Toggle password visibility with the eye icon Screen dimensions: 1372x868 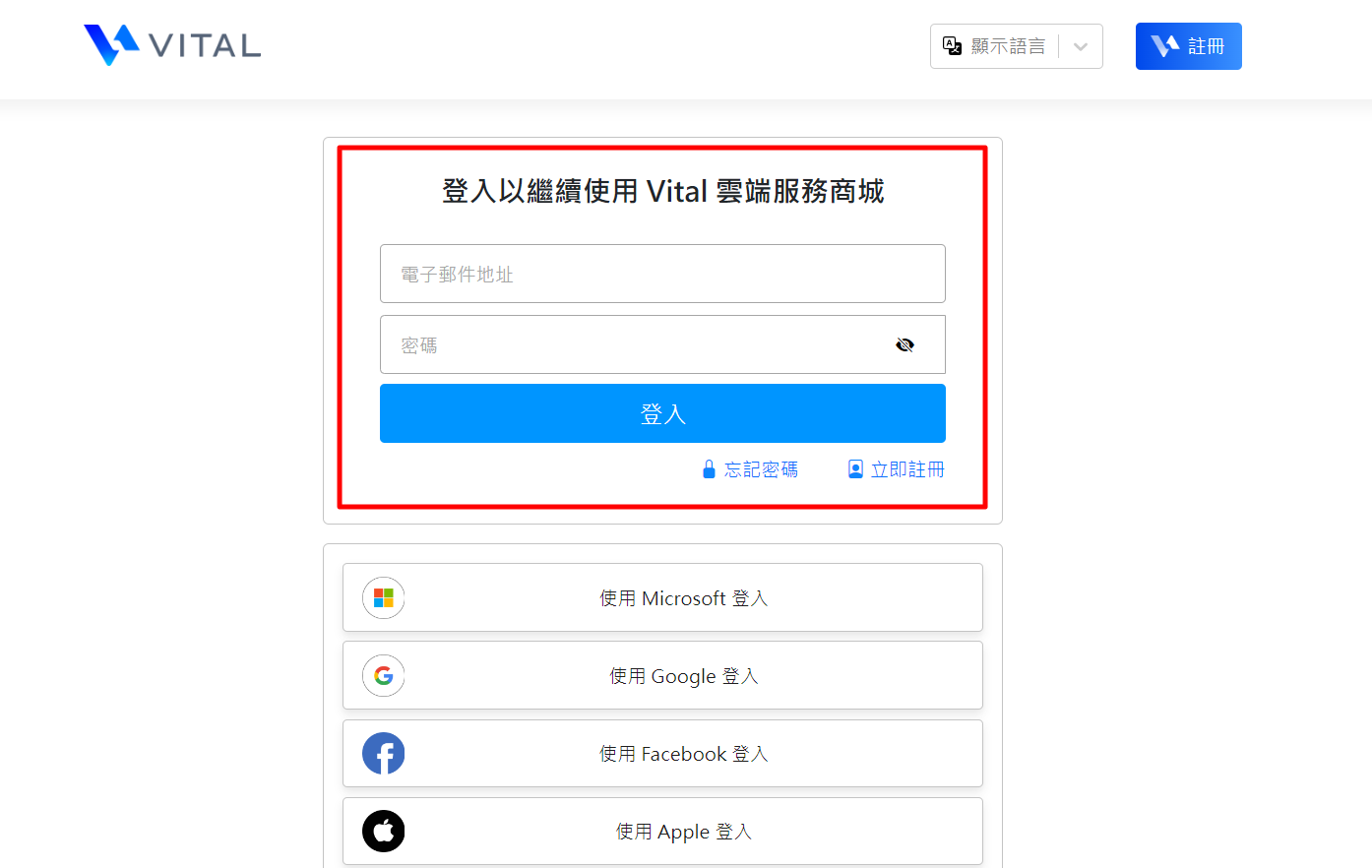[904, 344]
